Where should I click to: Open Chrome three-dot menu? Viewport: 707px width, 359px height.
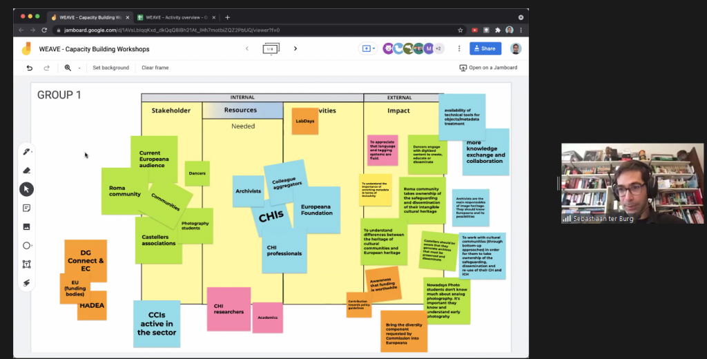[x=521, y=30]
